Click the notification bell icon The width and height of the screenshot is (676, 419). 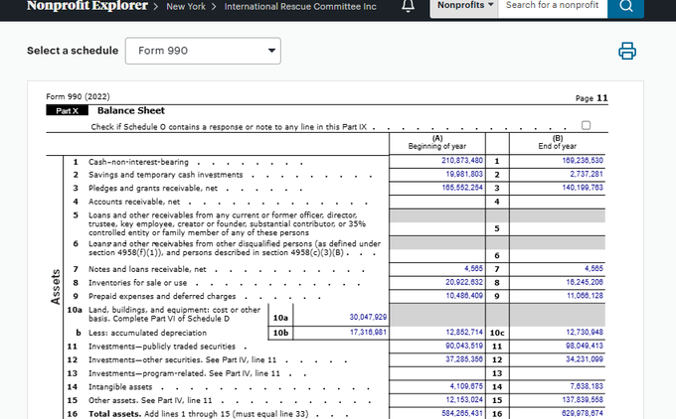408,6
